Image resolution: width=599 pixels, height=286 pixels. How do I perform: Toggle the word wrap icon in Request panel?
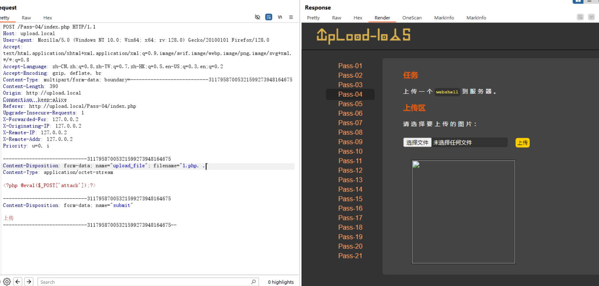(269, 17)
